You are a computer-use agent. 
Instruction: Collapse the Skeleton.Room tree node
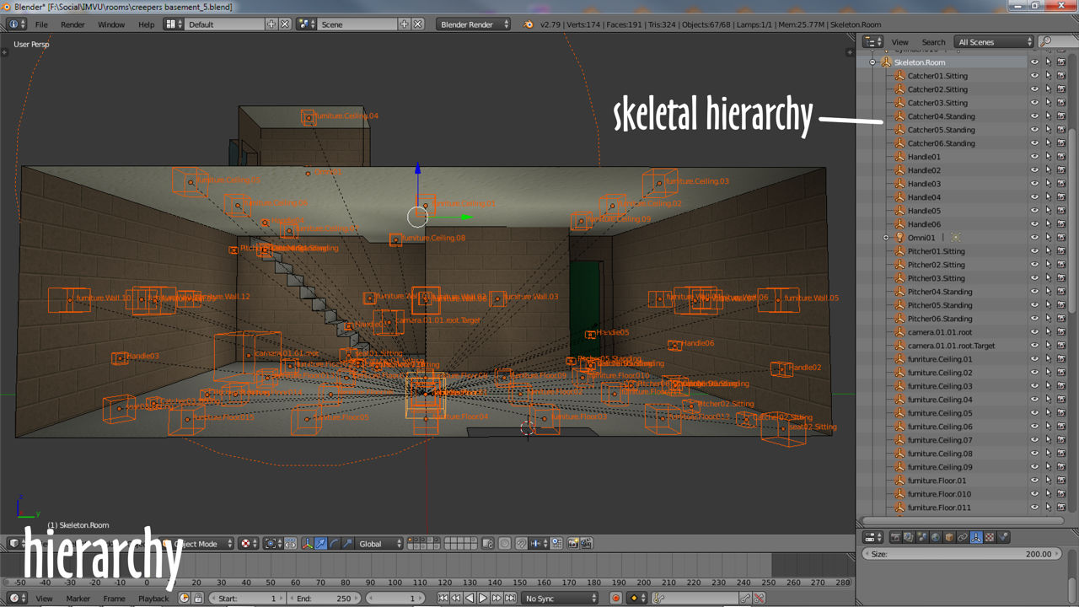tap(872, 62)
